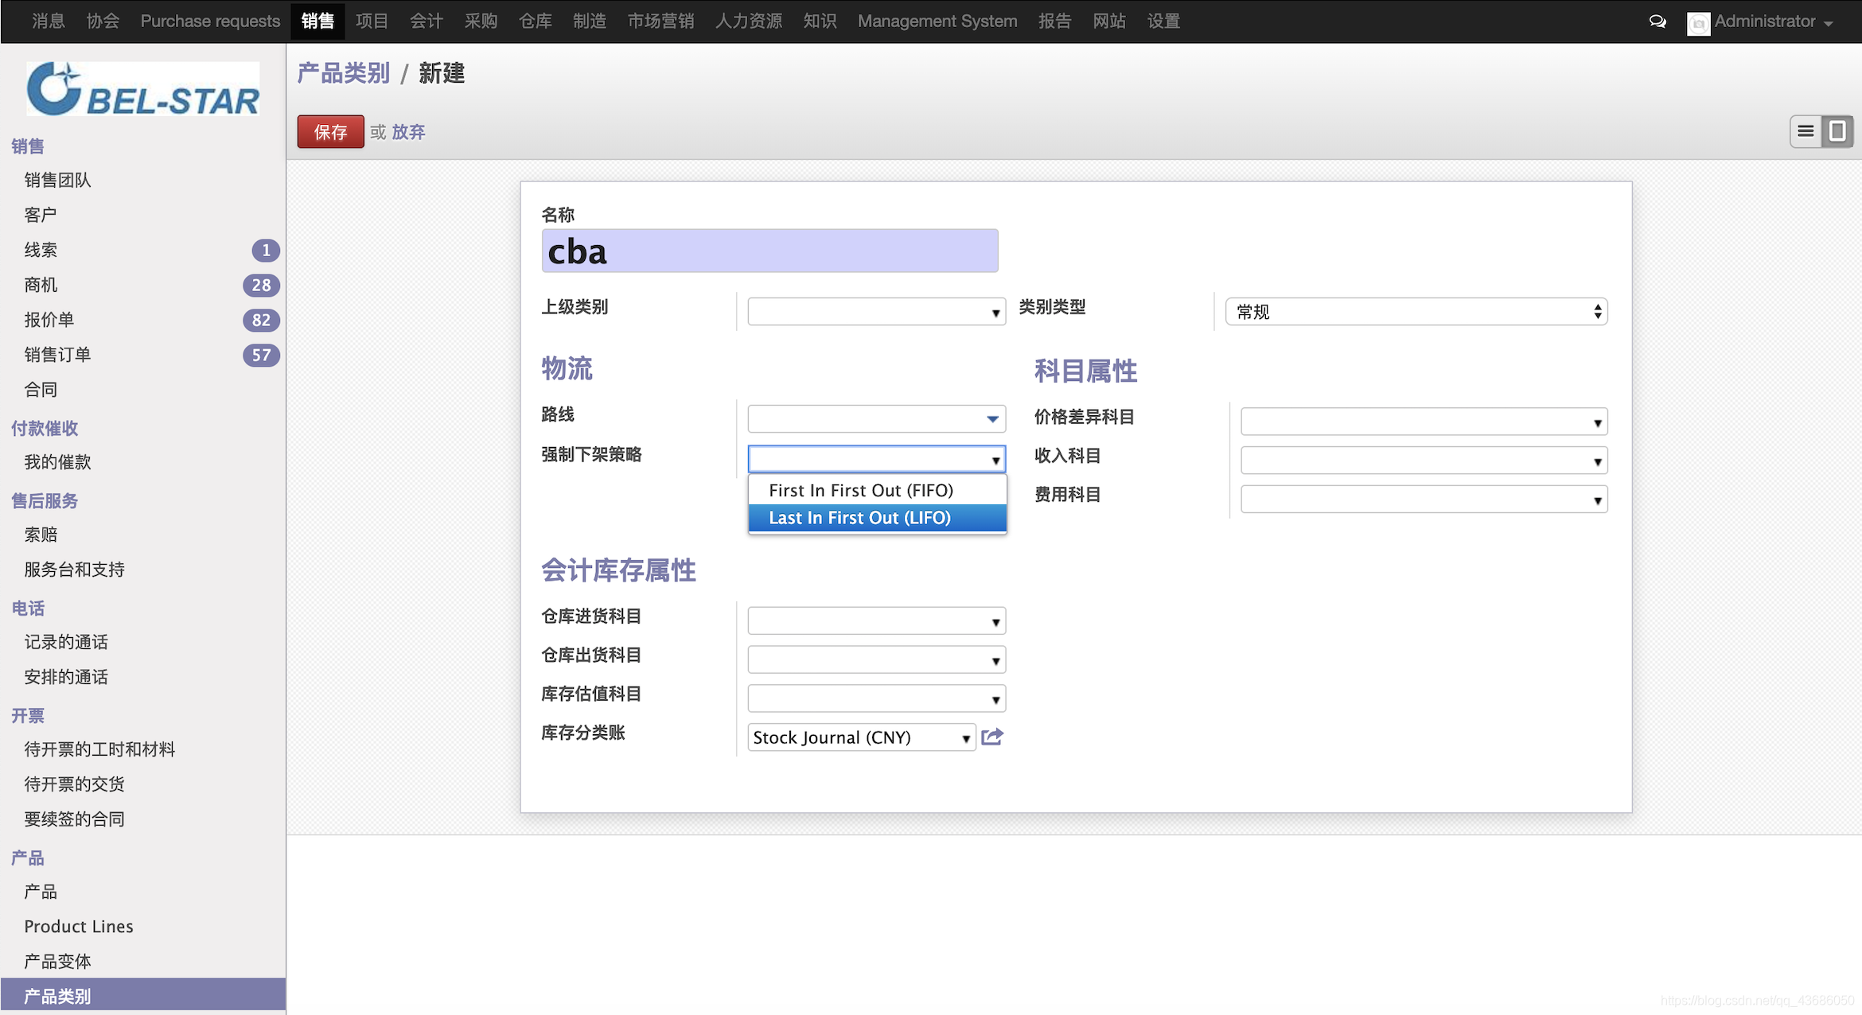1862x1015 pixels.
Task: Click the 报价单 count badge 82
Action: pos(261,320)
